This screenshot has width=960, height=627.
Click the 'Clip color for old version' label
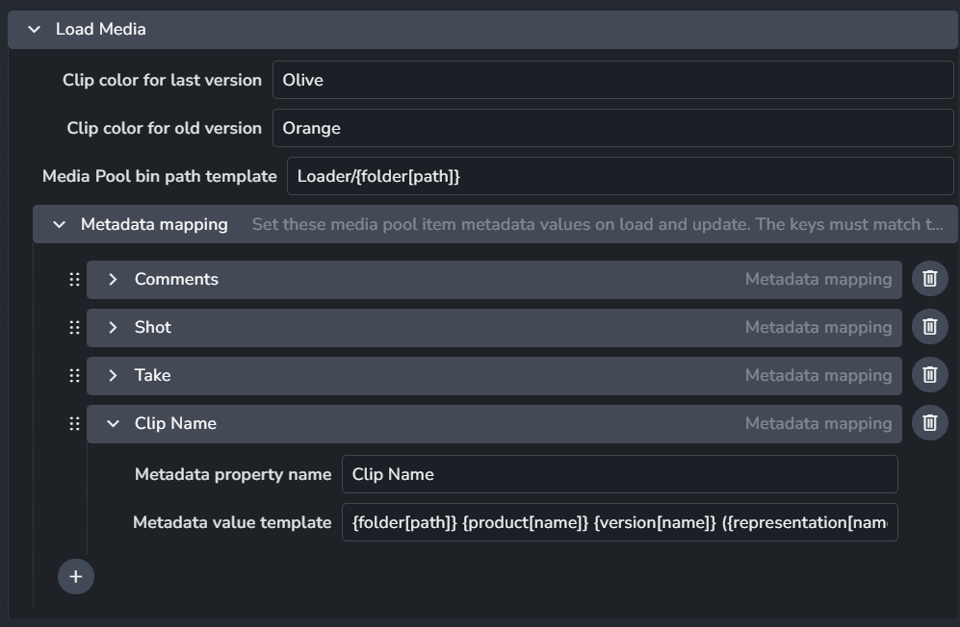pos(164,129)
